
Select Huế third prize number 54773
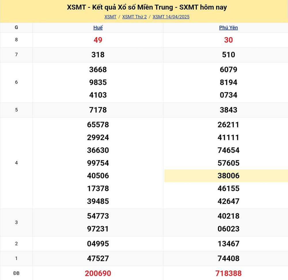(98, 216)
